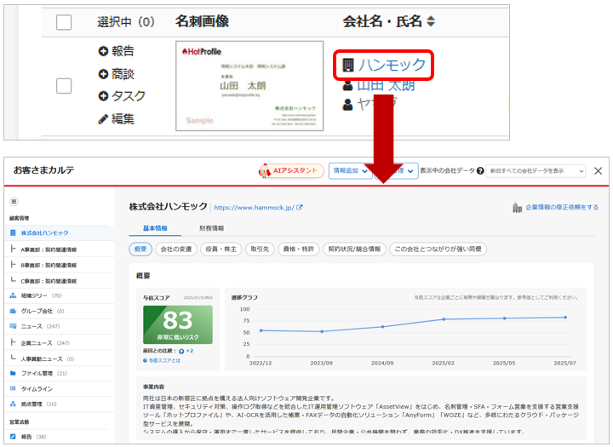Click the AIアシスタント button

pyautogui.click(x=289, y=170)
